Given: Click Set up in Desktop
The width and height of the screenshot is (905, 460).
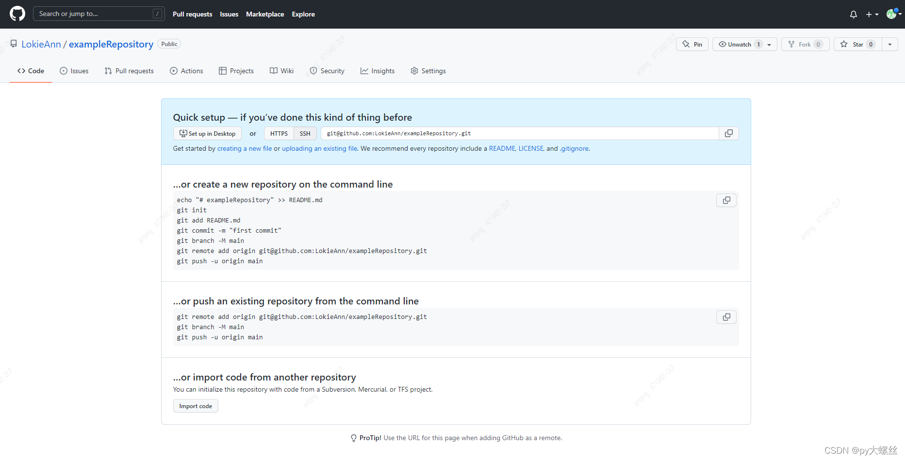Looking at the screenshot, I should click(x=207, y=133).
